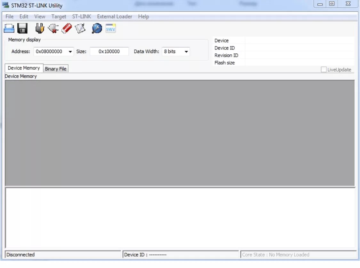Open the Target menu
360x268 pixels.
(59, 17)
